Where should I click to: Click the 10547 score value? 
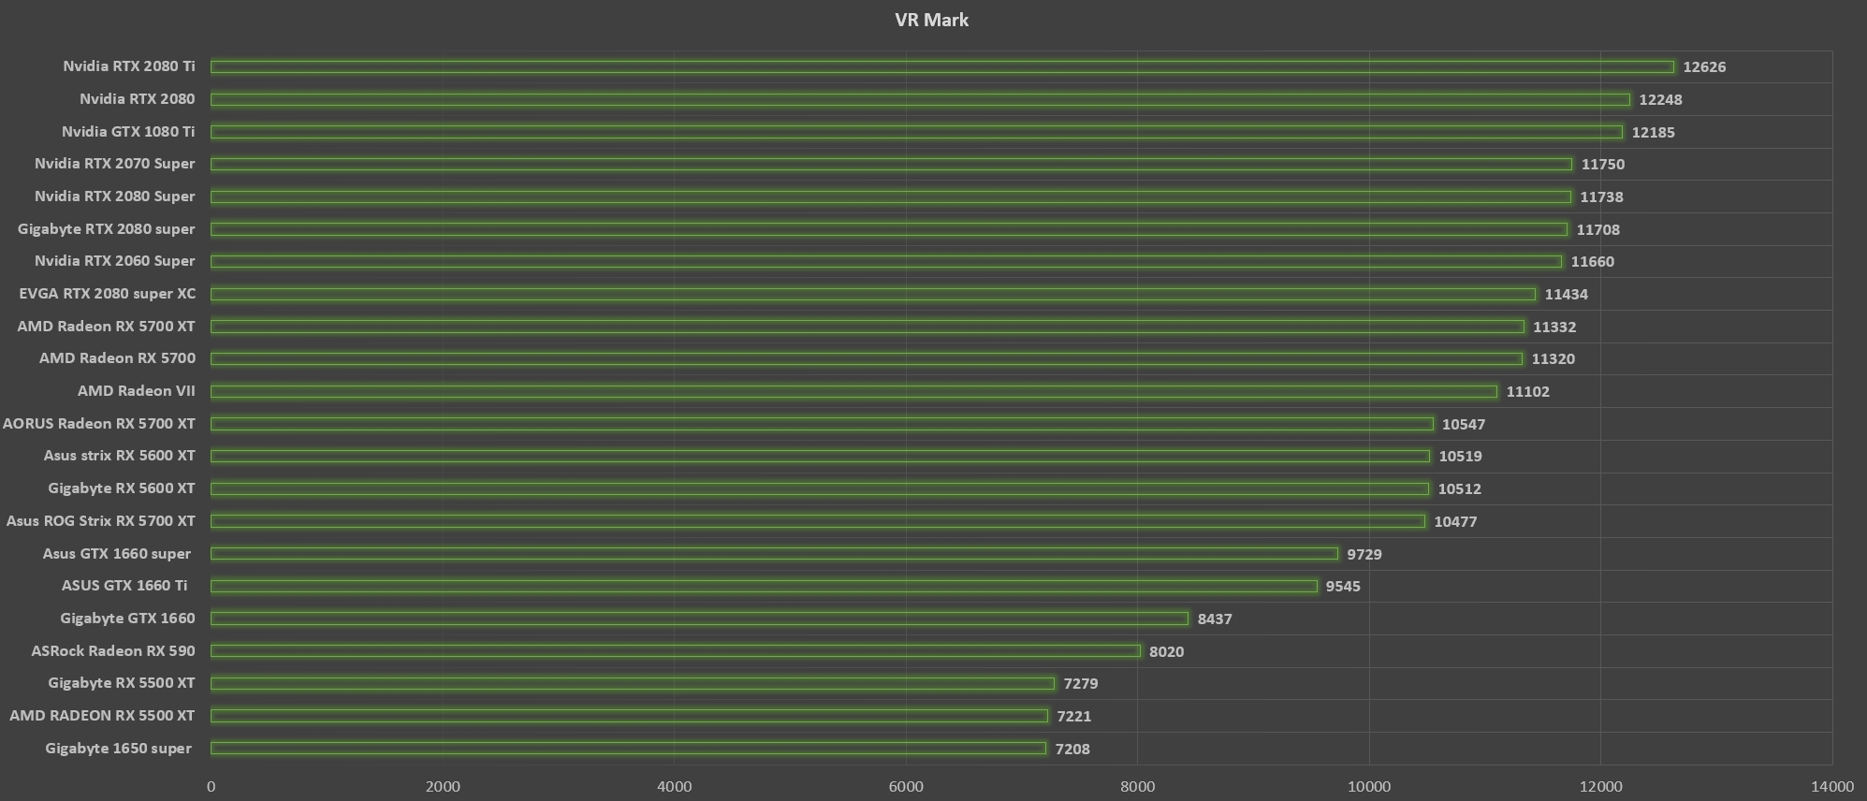pyautogui.click(x=1464, y=425)
